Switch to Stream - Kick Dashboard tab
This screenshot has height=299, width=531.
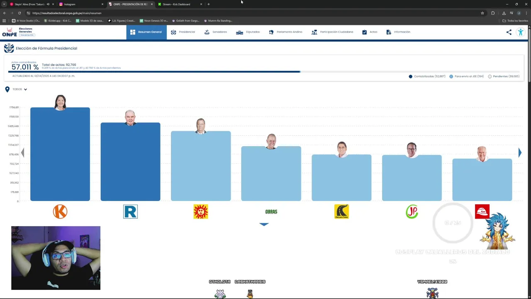point(180,4)
